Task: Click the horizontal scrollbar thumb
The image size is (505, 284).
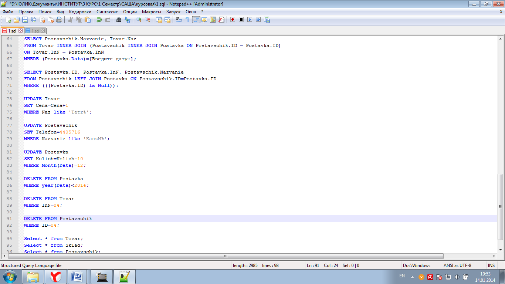Action: pos(226,256)
